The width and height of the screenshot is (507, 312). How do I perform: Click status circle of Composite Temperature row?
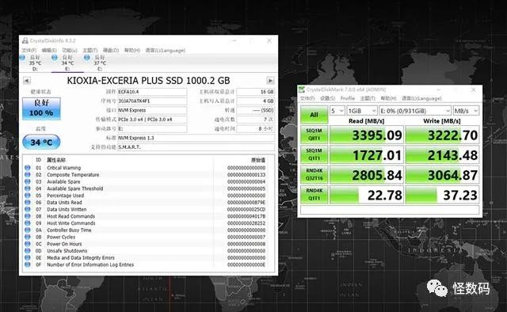[28, 174]
